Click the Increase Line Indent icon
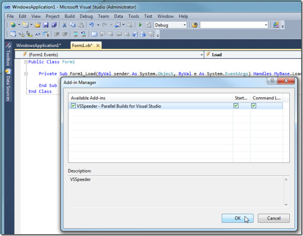The width and height of the screenshot is (303, 236). (65, 34)
